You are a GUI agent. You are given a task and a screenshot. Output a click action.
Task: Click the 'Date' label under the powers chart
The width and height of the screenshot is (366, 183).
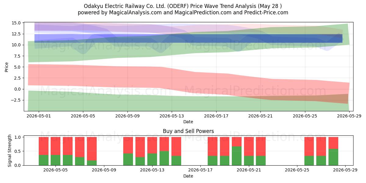(x=188, y=176)
